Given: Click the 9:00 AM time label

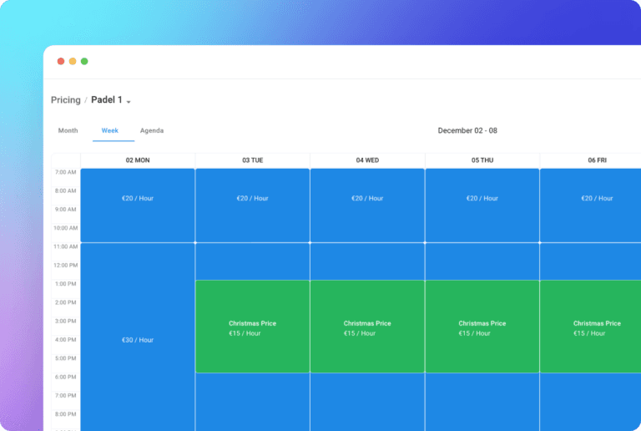Looking at the screenshot, I should [65, 210].
